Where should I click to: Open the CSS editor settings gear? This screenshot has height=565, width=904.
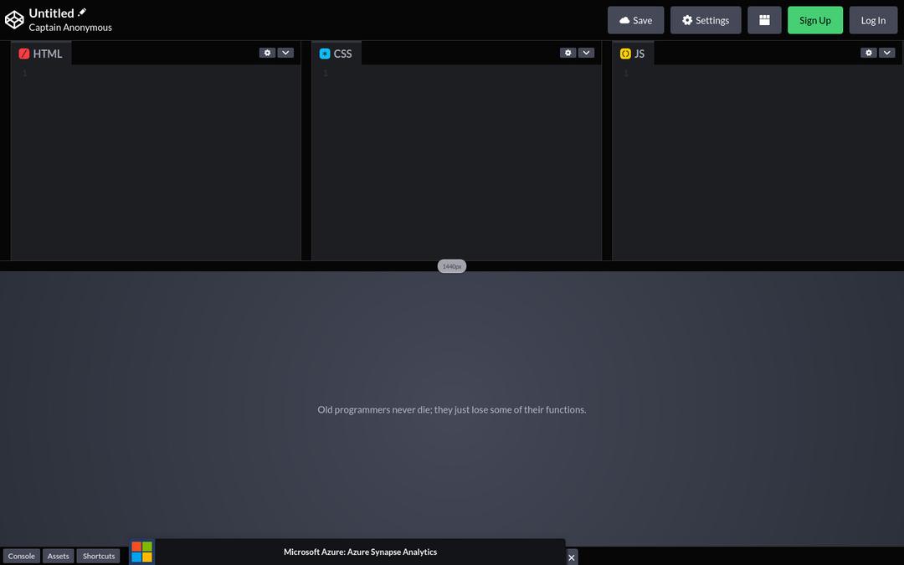click(x=568, y=52)
